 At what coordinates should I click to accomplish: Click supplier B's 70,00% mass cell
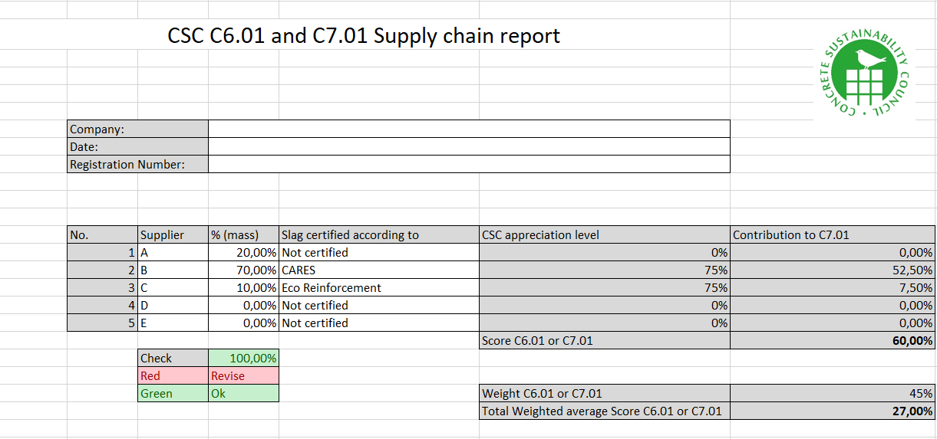(x=243, y=270)
